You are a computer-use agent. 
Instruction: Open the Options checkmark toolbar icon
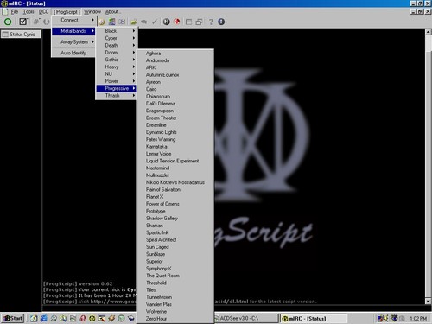[22, 22]
